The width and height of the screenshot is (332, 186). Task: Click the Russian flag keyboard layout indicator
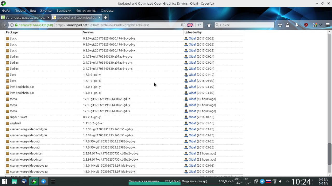coord(268,181)
